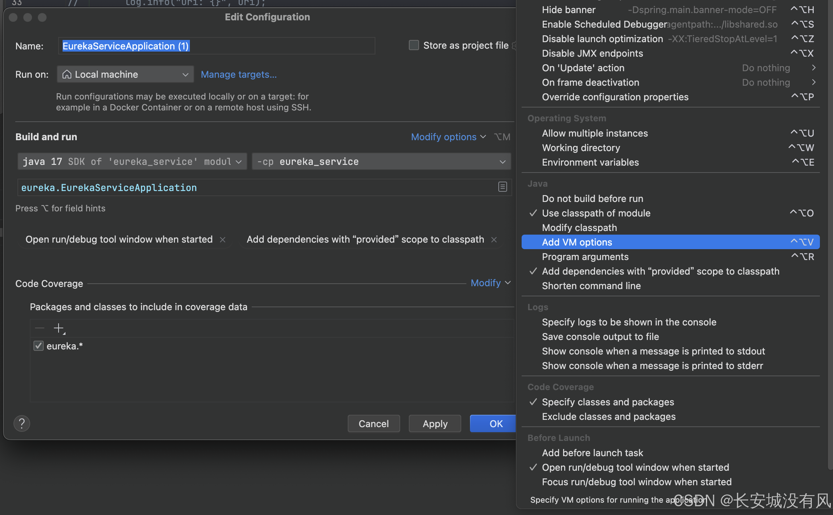Choose Show console when message printed to stdout
The height and width of the screenshot is (515, 833).
coord(670,351)
